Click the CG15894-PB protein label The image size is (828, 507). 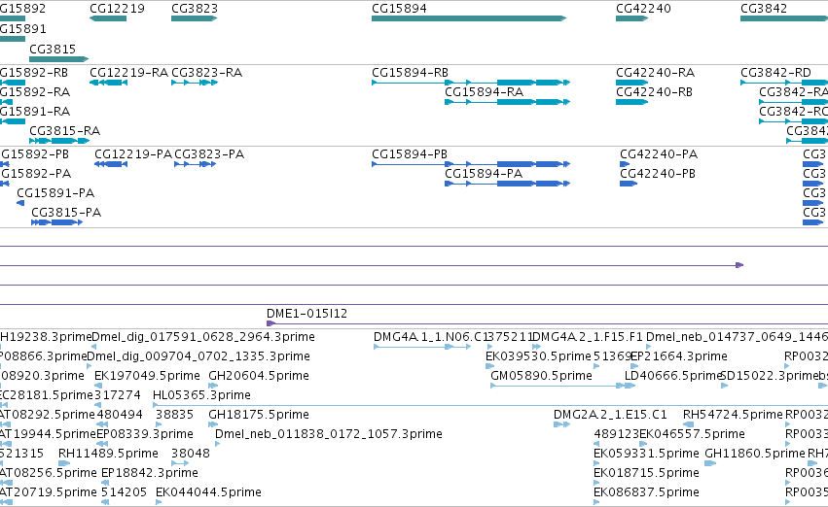tap(410, 154)
